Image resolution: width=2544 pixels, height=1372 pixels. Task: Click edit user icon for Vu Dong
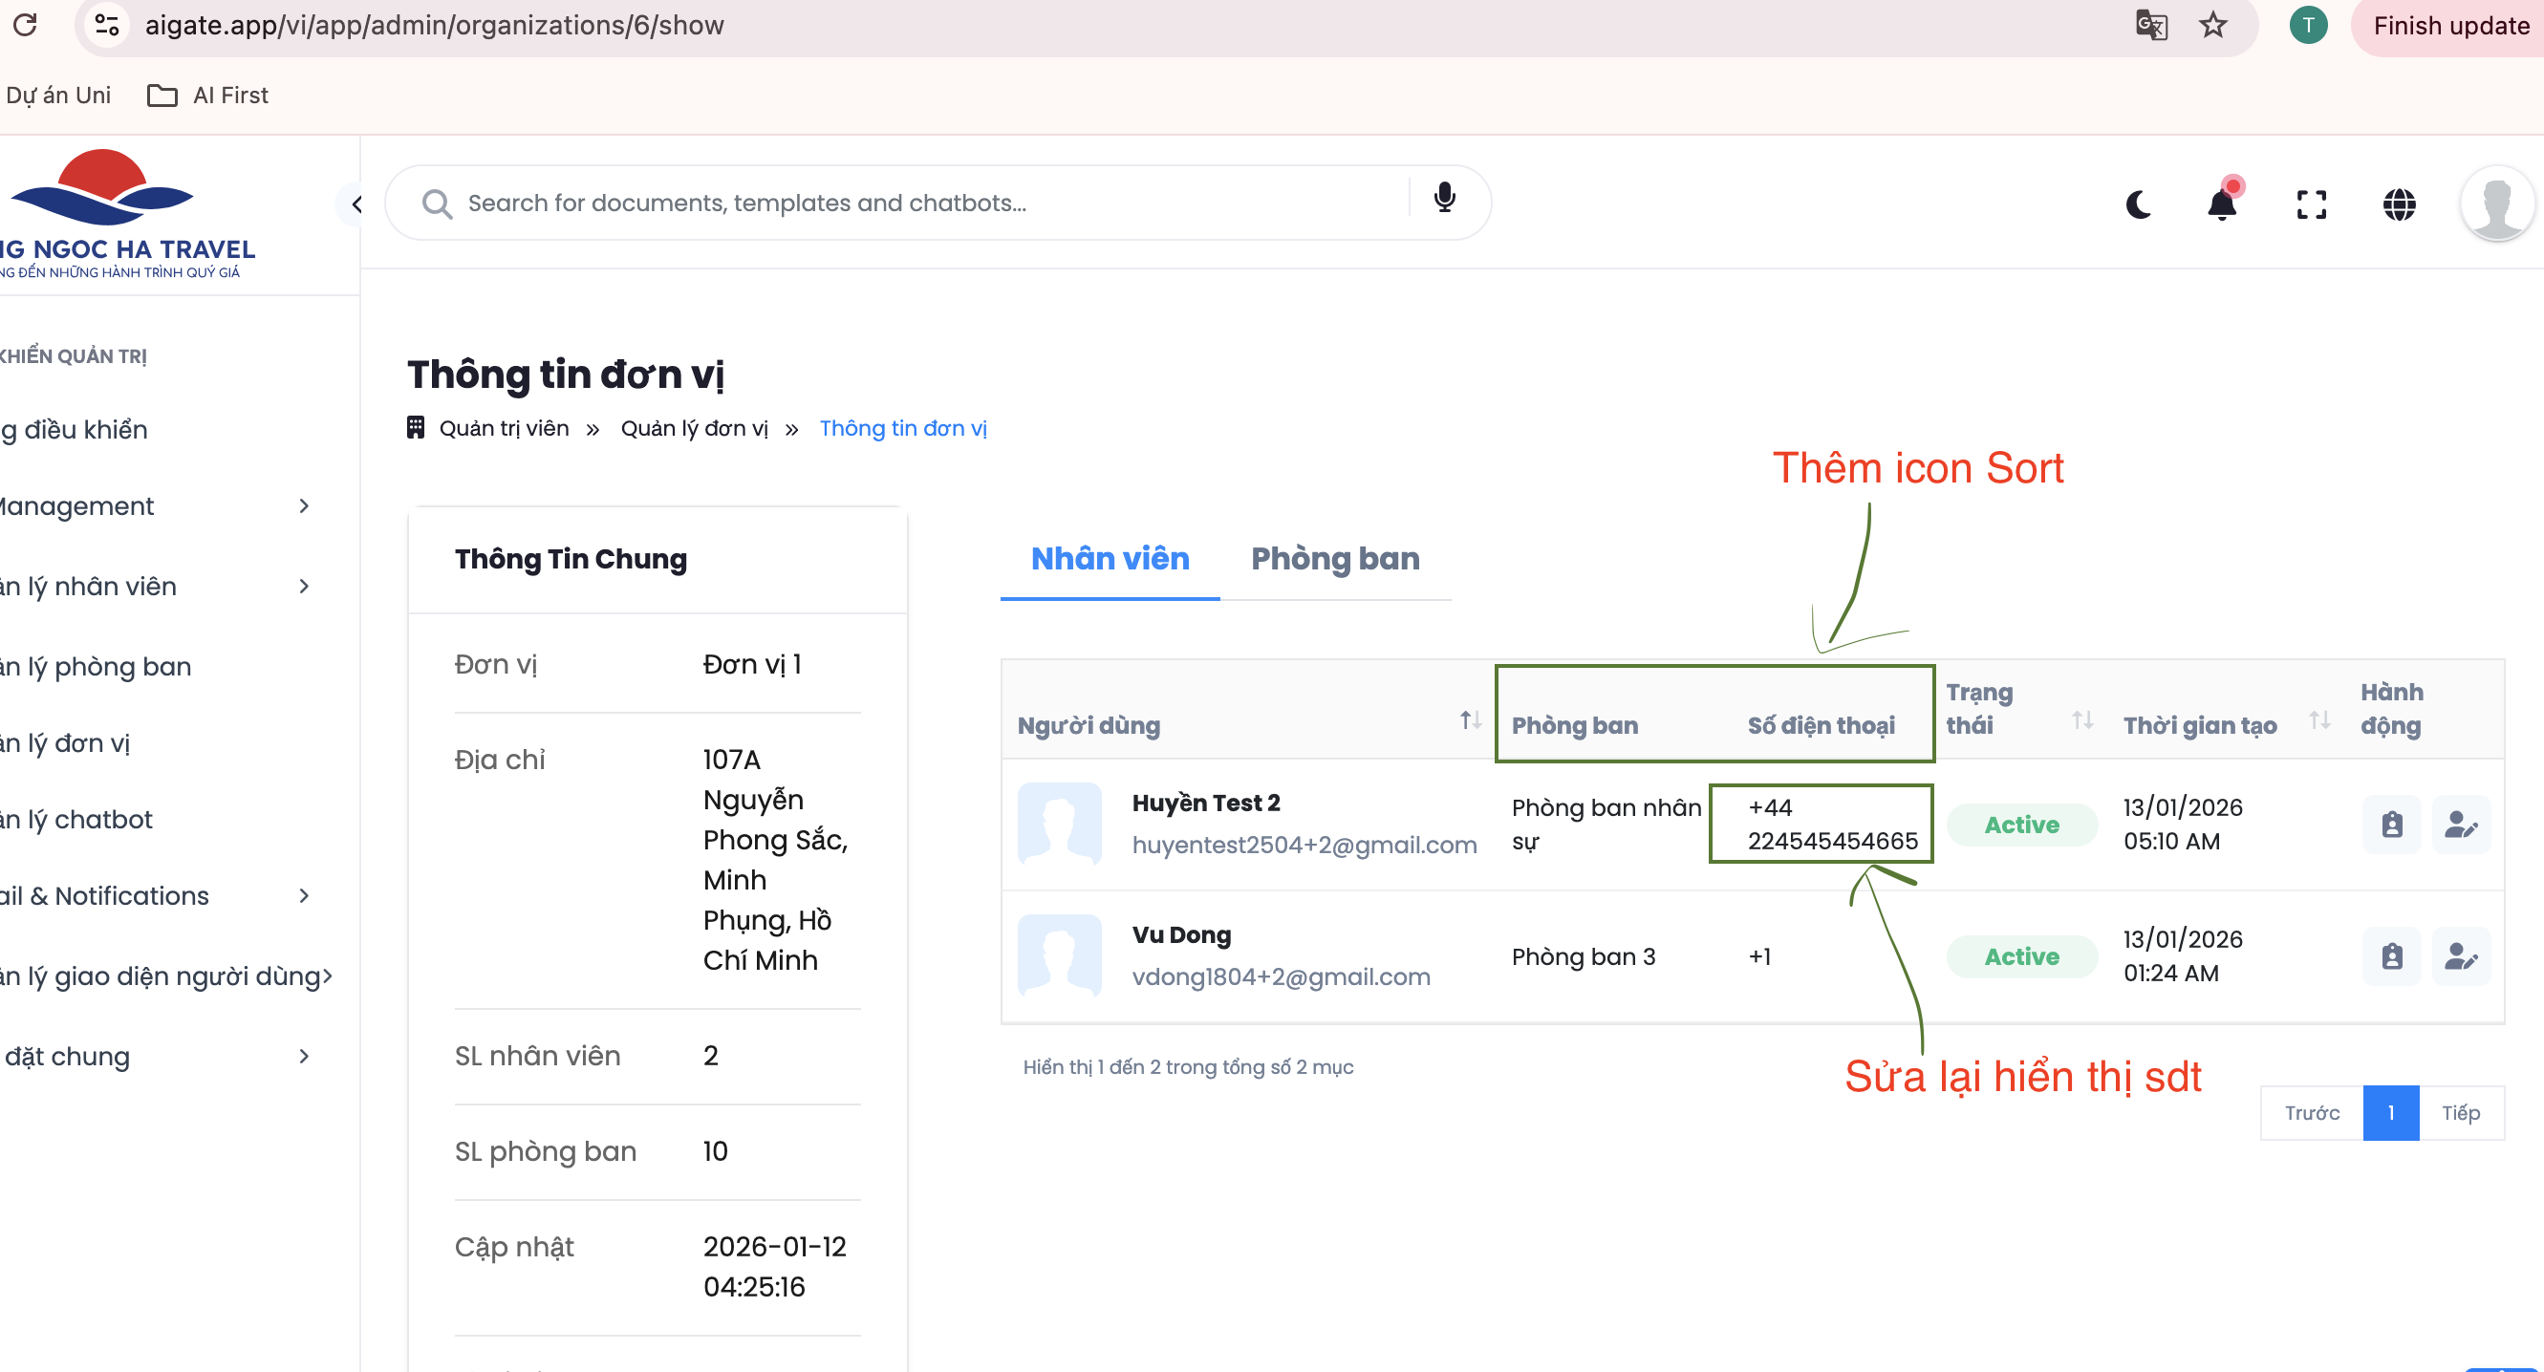[2460, 955]
